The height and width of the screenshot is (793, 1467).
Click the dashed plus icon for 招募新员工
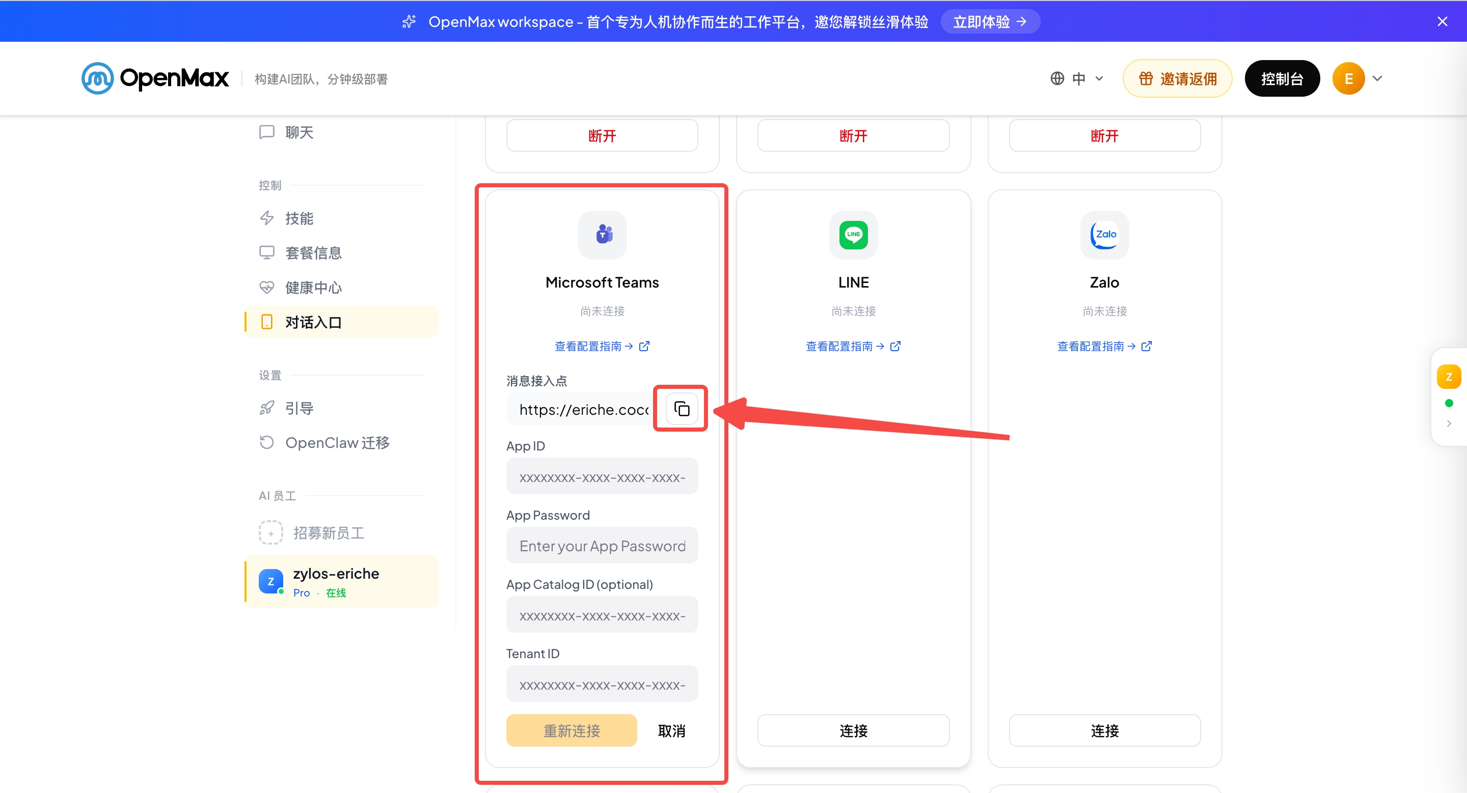click(x=270, y=533)
